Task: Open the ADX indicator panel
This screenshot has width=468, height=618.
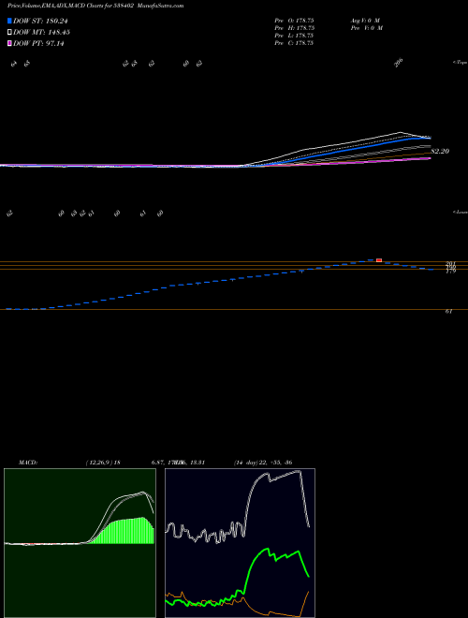Action: (x=240, y=543)
